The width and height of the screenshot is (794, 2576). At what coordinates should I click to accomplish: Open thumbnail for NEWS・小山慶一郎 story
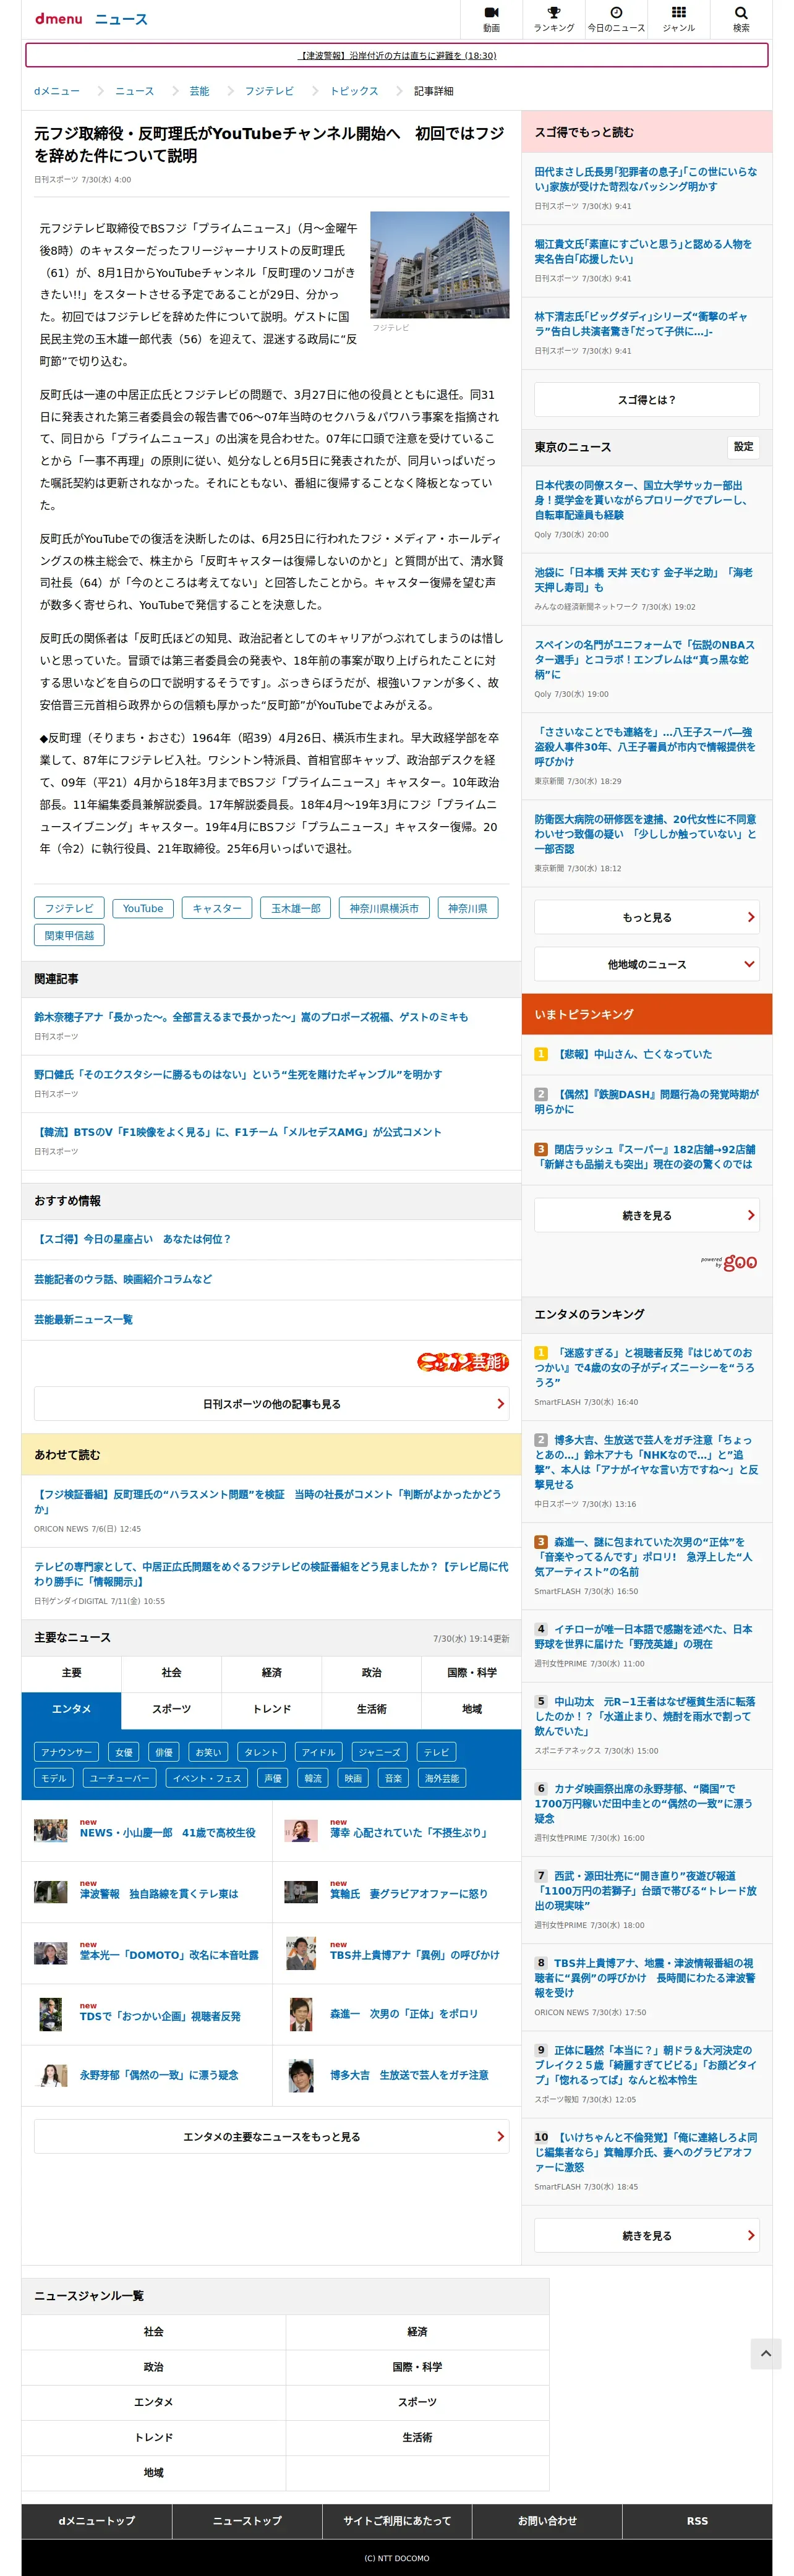click(x=51, y=1831)
